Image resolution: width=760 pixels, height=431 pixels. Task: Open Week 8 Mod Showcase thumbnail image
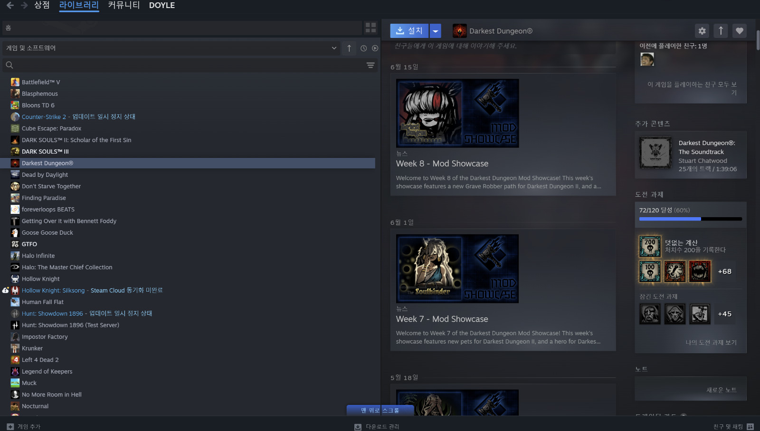[457, 113]
